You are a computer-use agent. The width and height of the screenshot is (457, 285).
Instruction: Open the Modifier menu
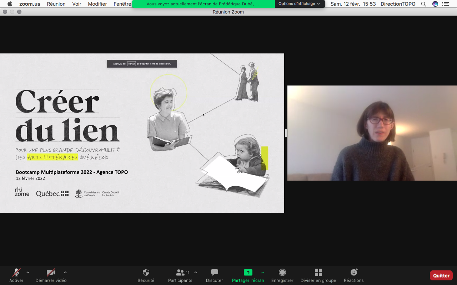click(x=97, y=4)
